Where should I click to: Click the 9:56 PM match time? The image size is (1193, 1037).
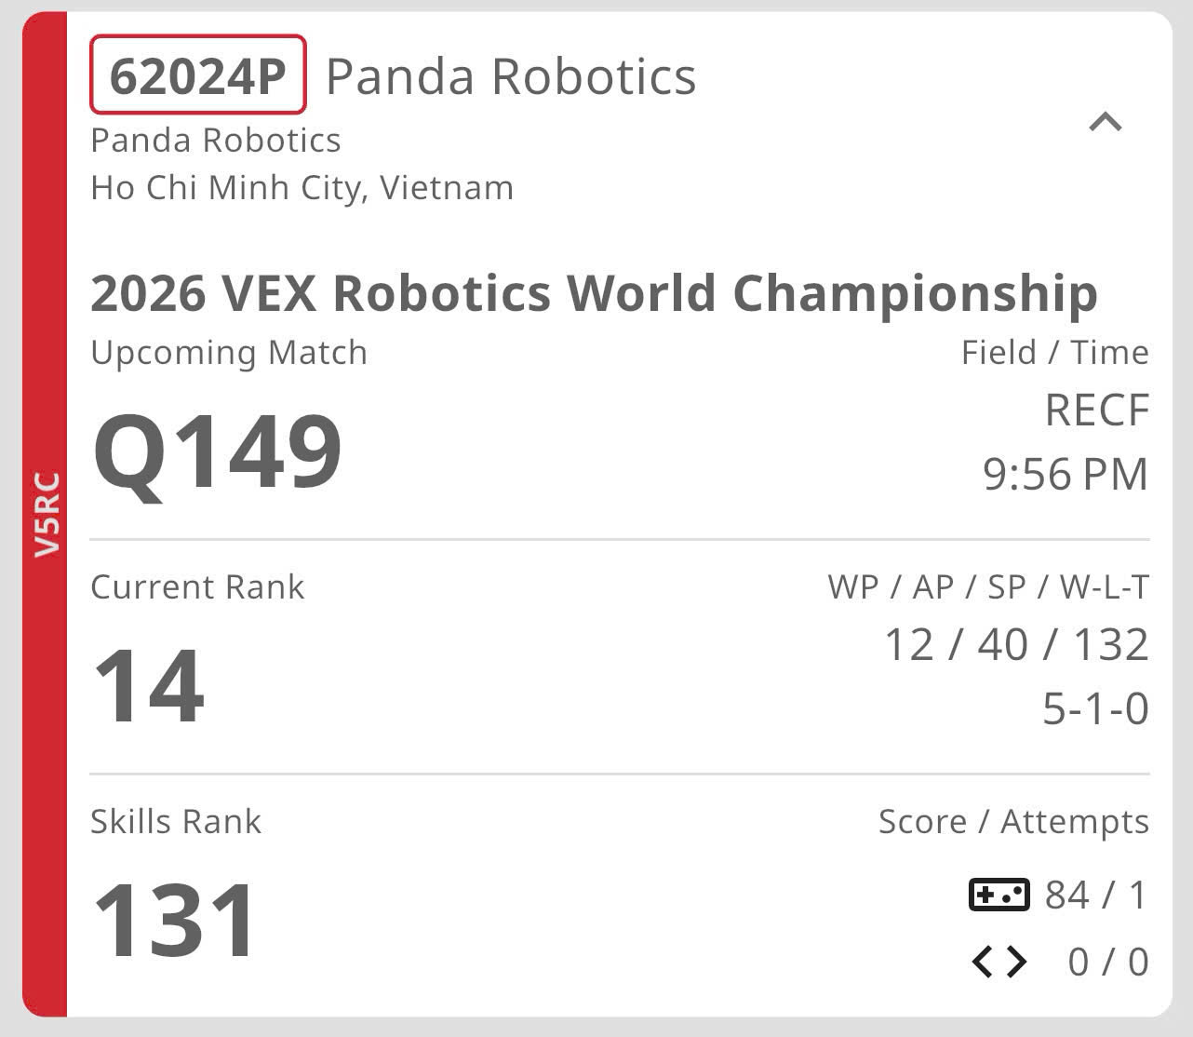click(1066, 474)
